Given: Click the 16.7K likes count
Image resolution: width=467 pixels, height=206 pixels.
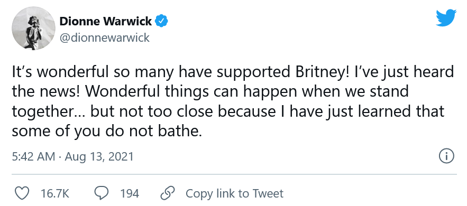Looking at the screenshot, I should [x=55, y=194].
